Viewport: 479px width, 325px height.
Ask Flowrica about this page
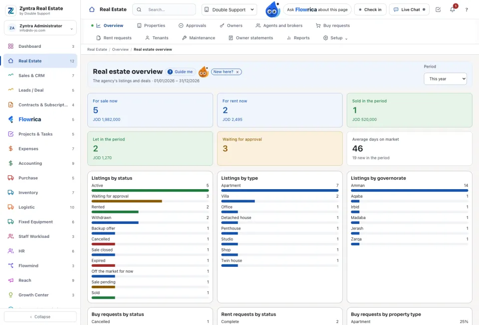[317, 10]
